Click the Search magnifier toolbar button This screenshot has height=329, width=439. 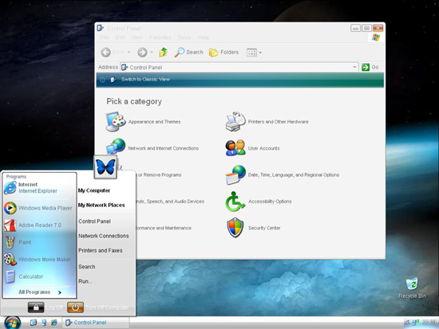click(188, 53)
